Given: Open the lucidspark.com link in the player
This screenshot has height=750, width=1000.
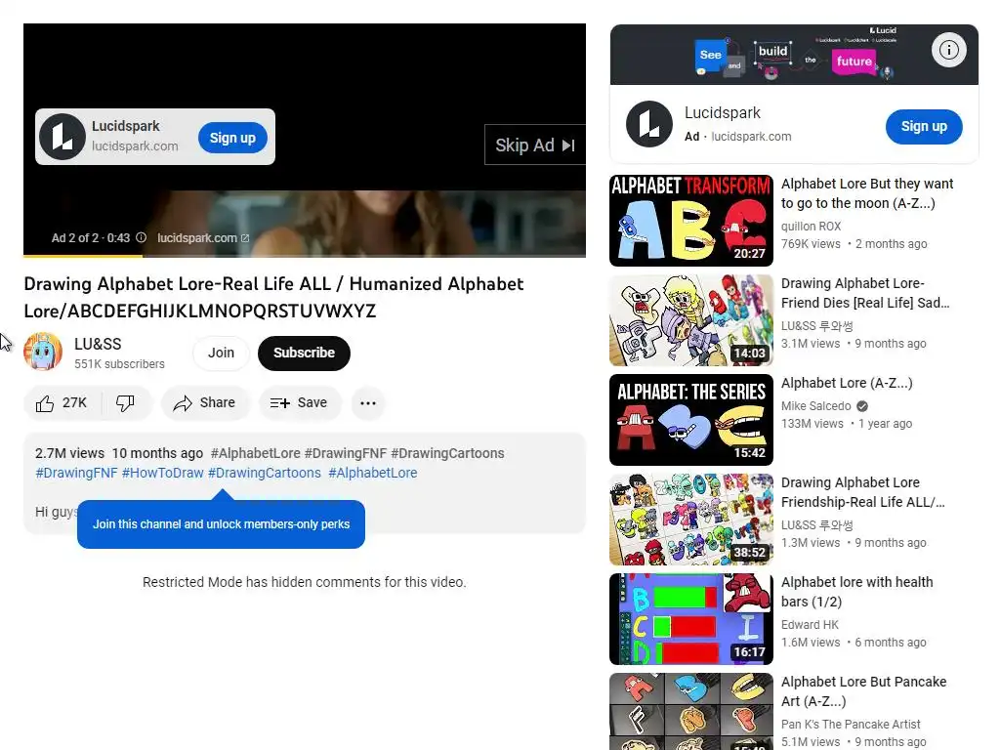Looking at the screenshot, I should [x=203, y=238].
